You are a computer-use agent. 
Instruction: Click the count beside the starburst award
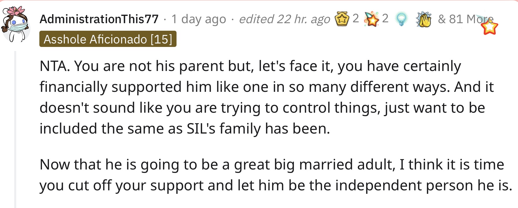click(x=385, y=19)
